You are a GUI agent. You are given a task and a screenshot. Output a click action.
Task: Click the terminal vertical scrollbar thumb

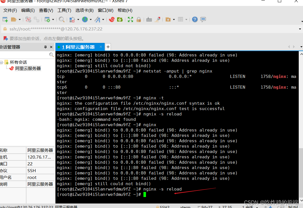pos(301,172)
